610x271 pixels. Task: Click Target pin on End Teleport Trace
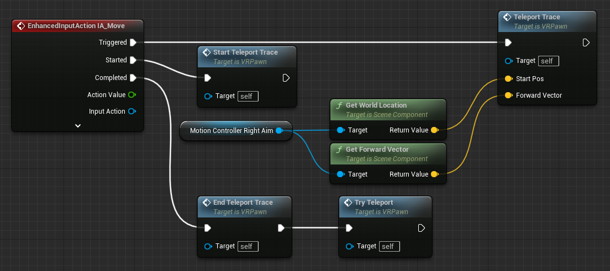(x=208, y=246)
